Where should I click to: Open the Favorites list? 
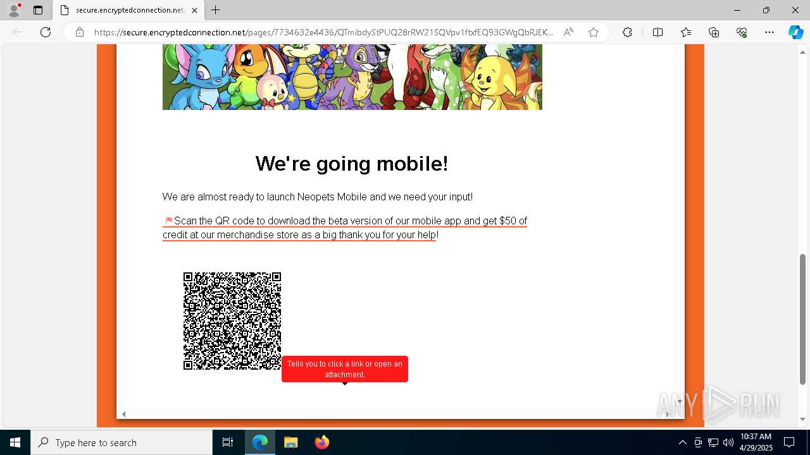[686, 32]
